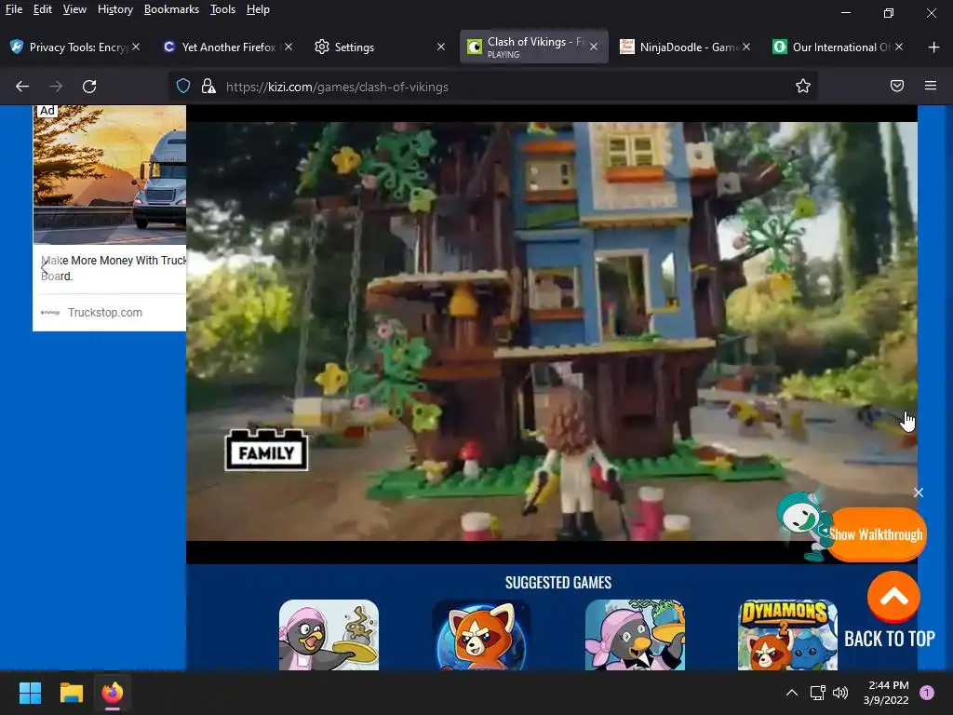The width and height of the screenshot is (953, 715).
Task: Click the Firefox taskbar icon
Action: pos(113,693)
